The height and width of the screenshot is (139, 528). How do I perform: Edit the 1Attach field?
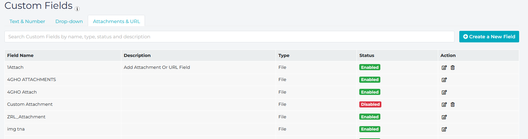tap(444, 67)
